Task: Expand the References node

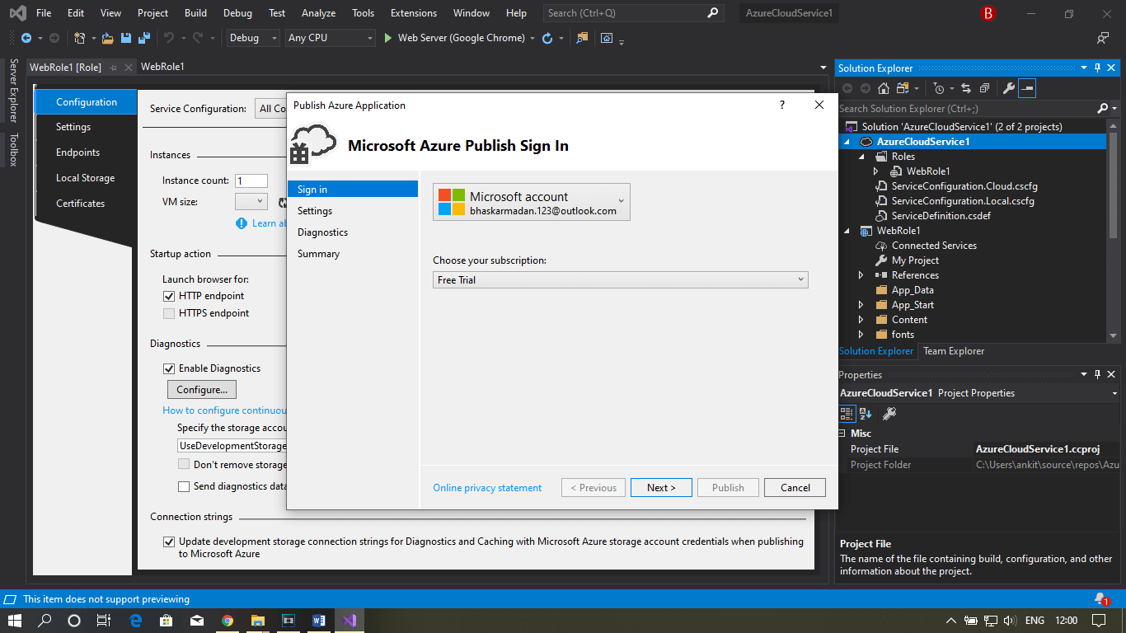Action: coord(861,275)
